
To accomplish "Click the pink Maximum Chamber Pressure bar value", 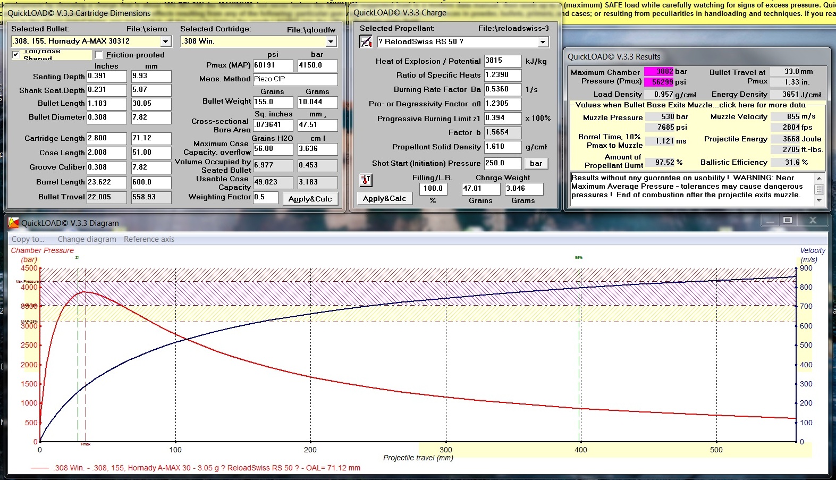I will [659, 71].
